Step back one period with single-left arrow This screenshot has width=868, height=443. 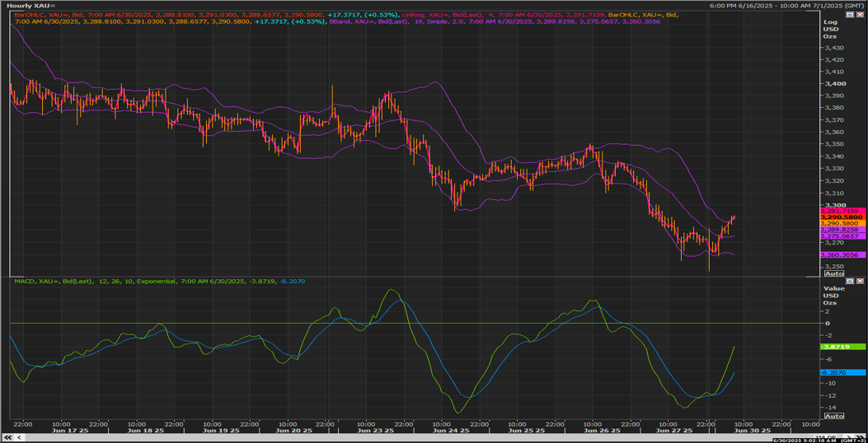click(20, 437)
